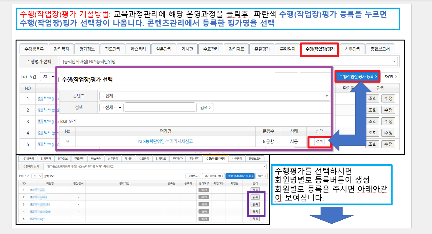This screenshot has height=234, width=432.
Task: Click the 평가점수재산정 button
Action: click(213, 176)
